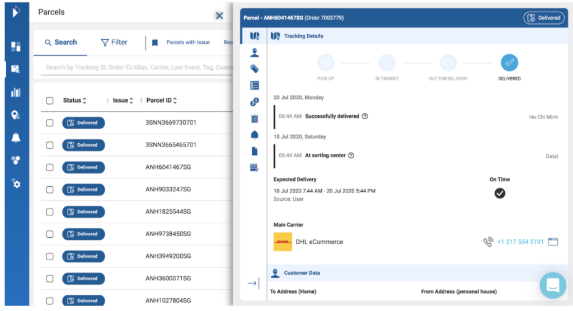Switch to the Search tab

(60, 43)
